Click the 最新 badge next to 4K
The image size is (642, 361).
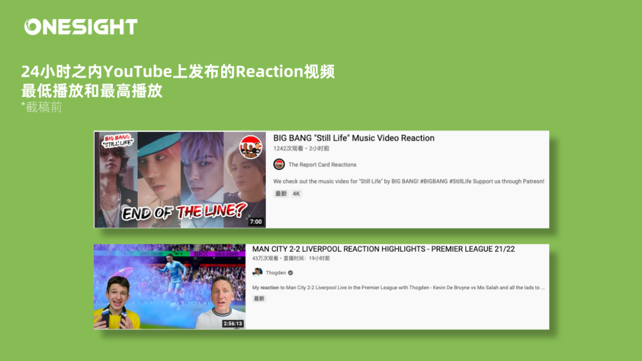click(281, 194)
